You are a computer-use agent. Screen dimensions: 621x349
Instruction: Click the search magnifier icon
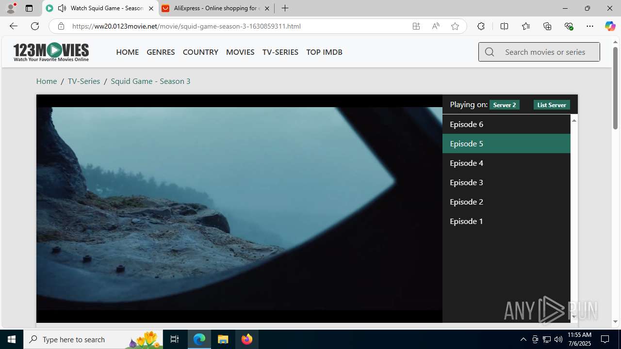[490, 52]
